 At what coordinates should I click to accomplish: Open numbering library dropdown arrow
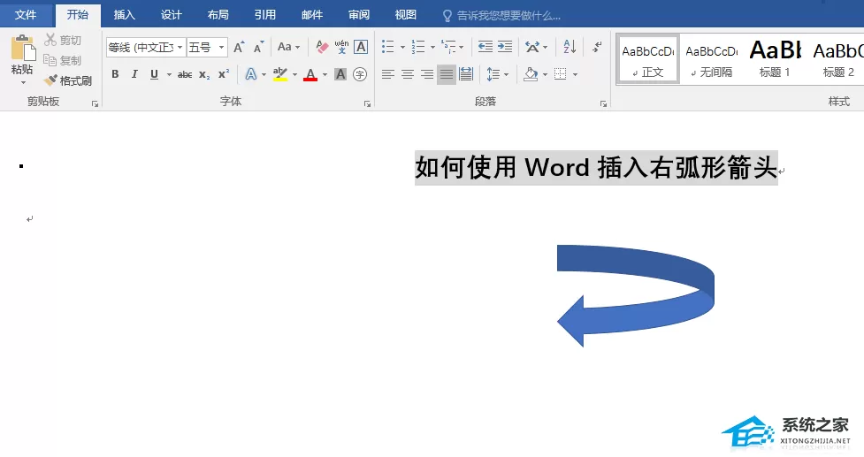coord(432,48)
